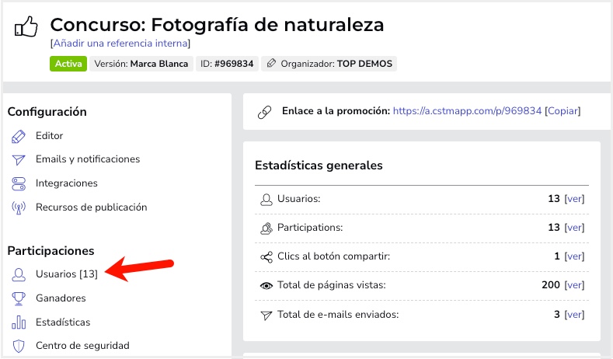Image resolution: width=613 pixels, height=359 pixels.
Task: Click Añadir una referencia interna link
Action: click(120, 44)
